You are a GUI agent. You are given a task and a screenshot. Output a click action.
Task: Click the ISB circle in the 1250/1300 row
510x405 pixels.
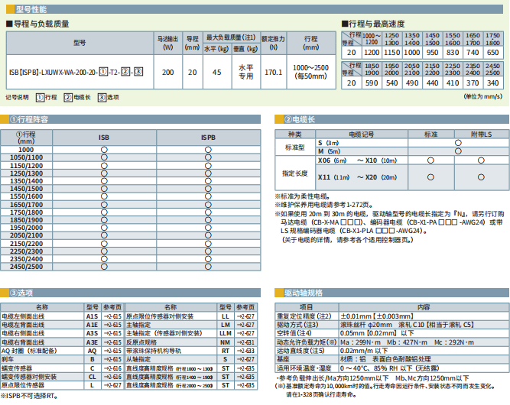tap(104, 173)
